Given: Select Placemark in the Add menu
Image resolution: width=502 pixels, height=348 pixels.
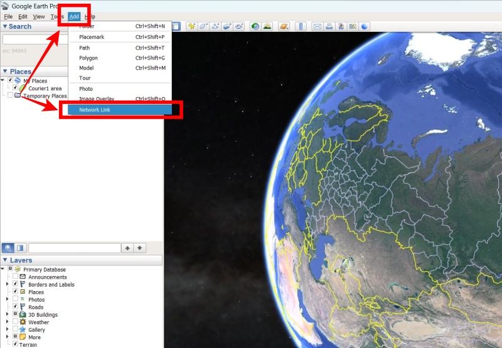Looking at the screenshot, I should 92,37.
